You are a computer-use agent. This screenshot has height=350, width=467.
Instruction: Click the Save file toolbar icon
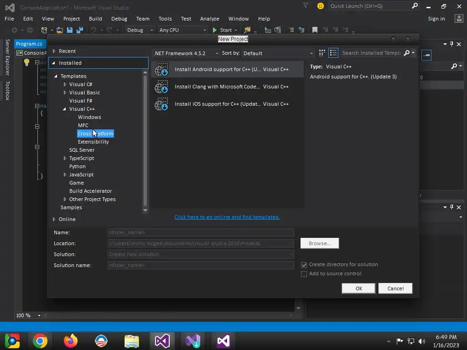(70, 30)
